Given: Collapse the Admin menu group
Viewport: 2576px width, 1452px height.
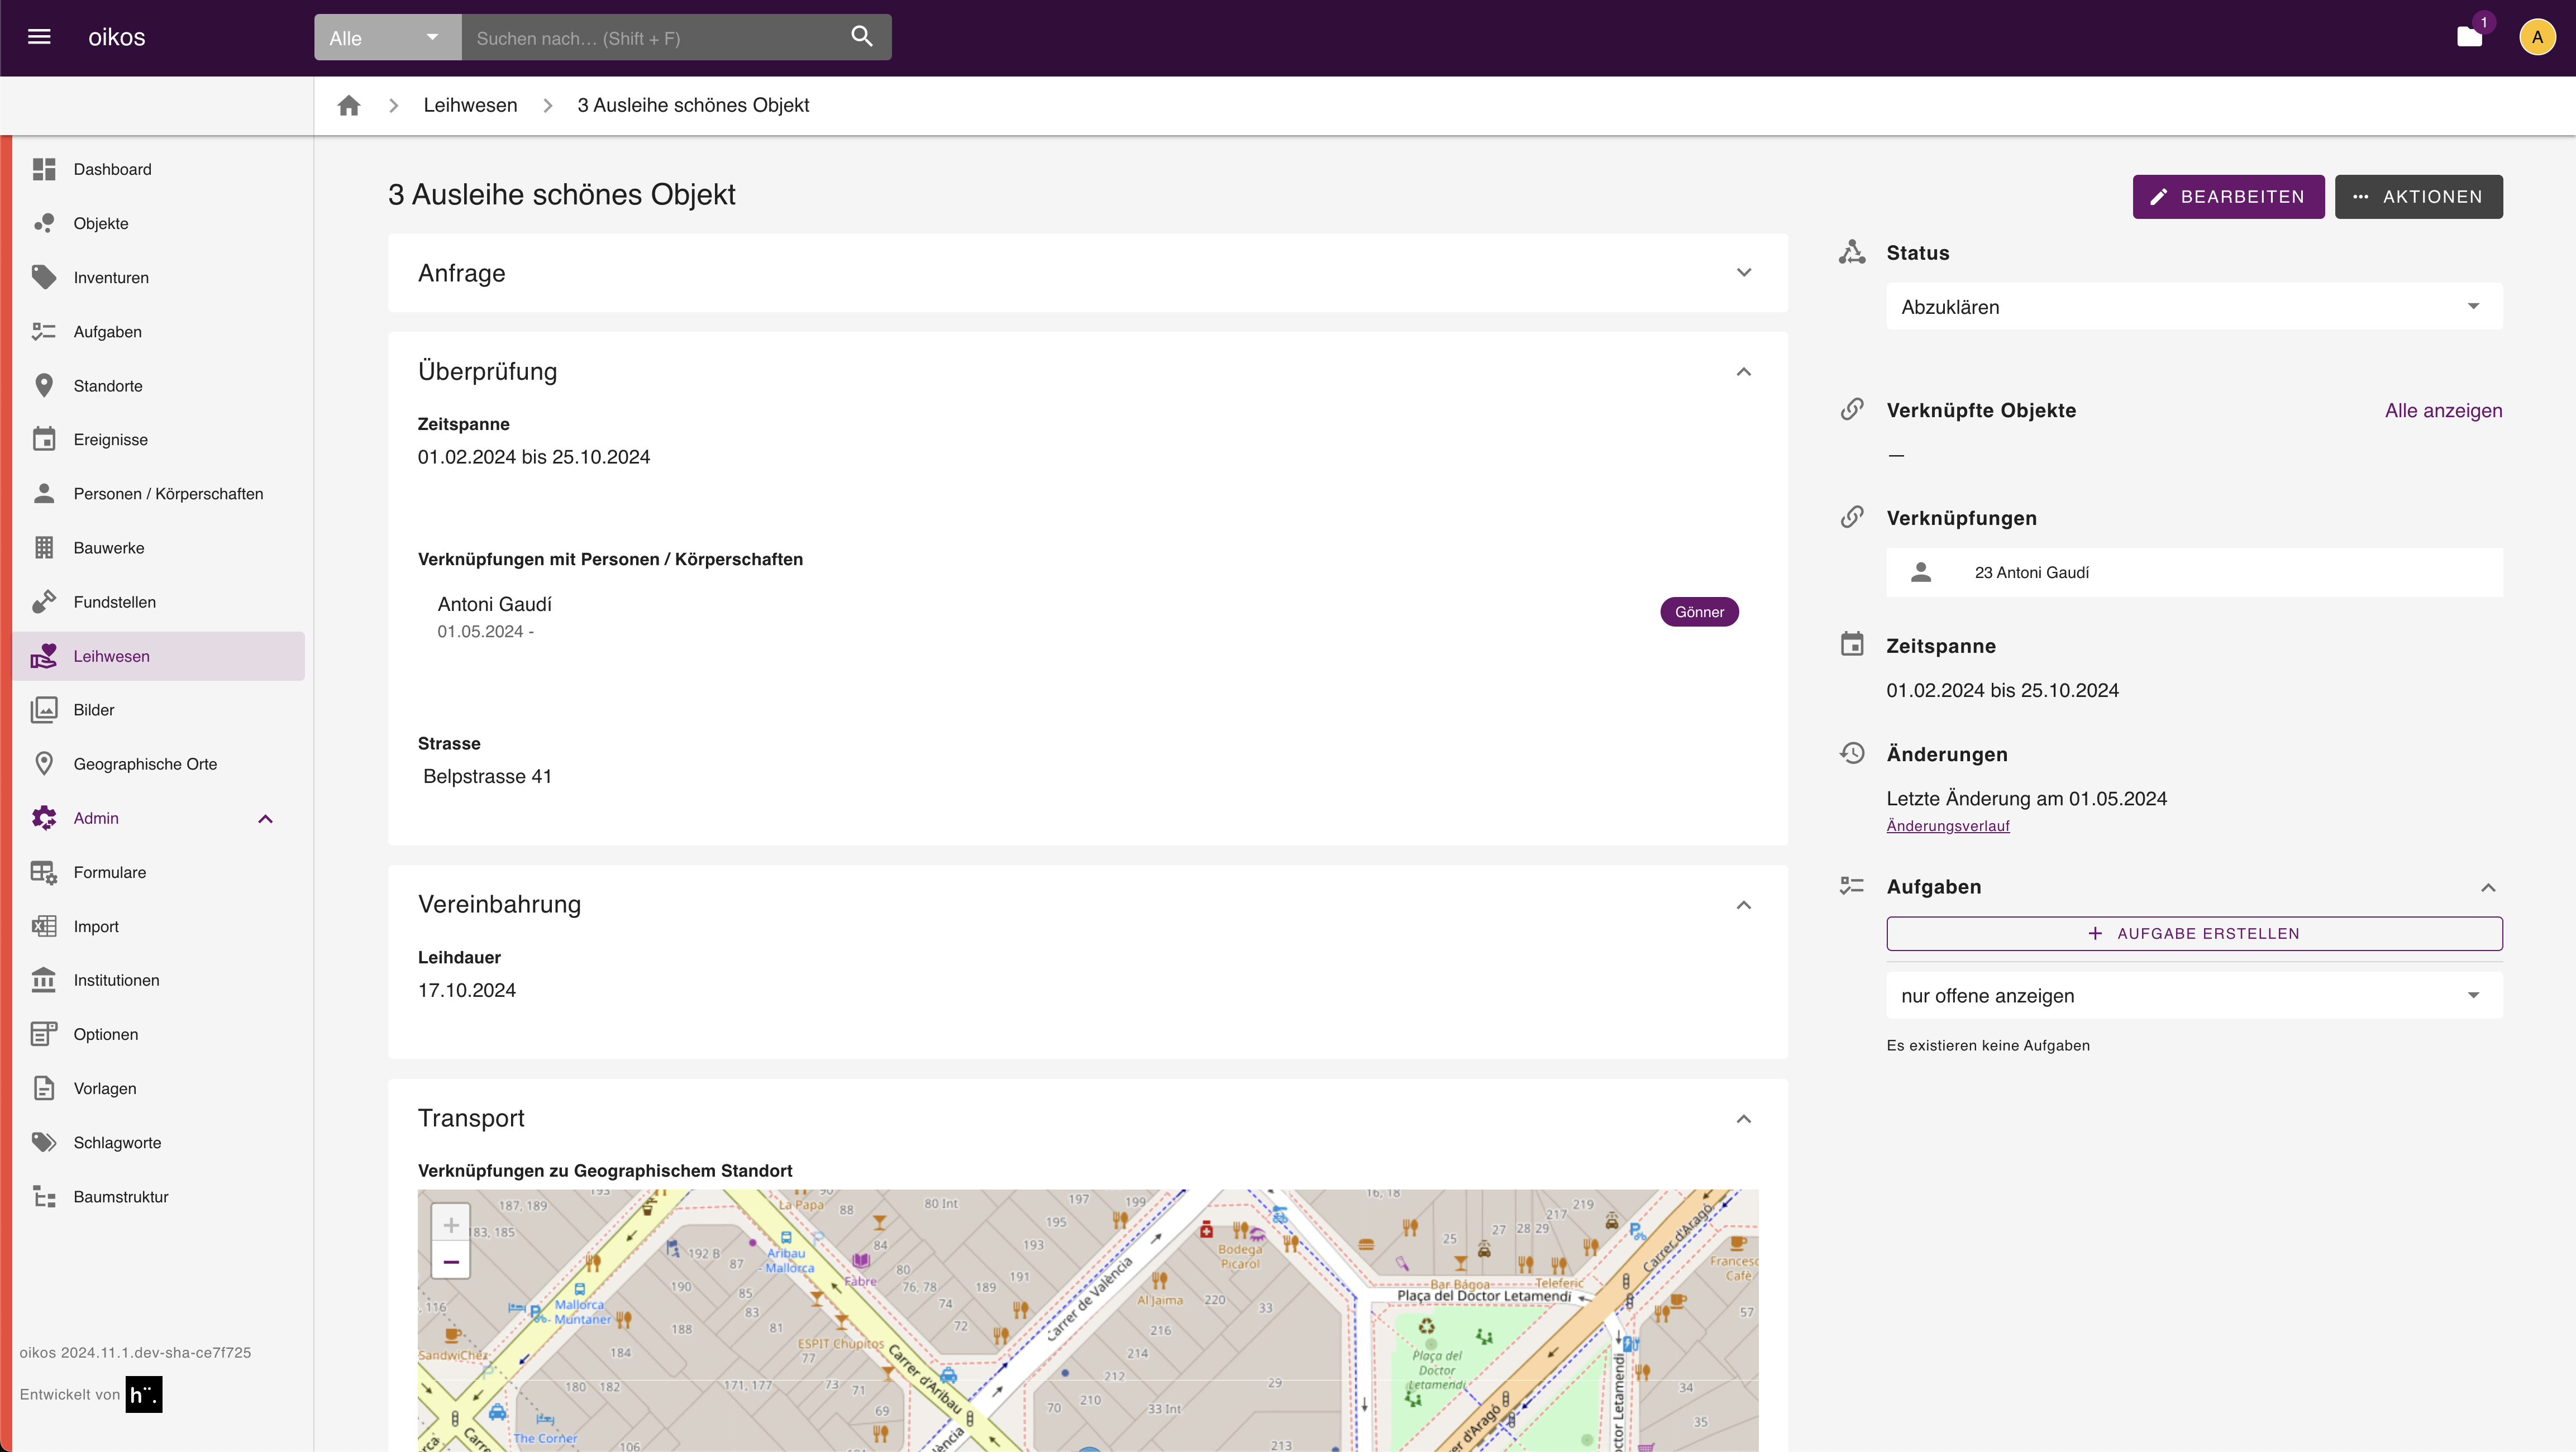Looking at the screenshot, I should (x=265, y=818).
